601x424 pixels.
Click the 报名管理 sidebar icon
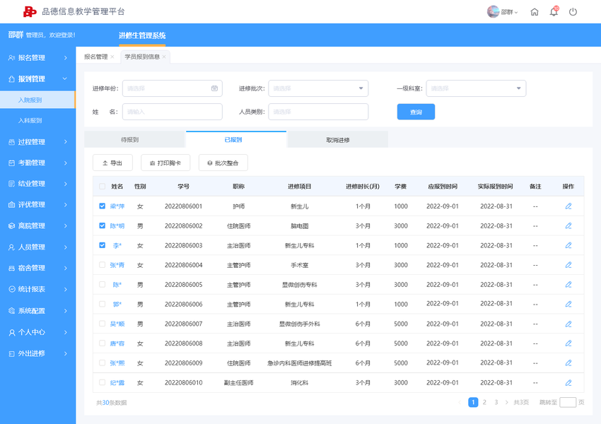pyautogui.click(x=11, y=58)
